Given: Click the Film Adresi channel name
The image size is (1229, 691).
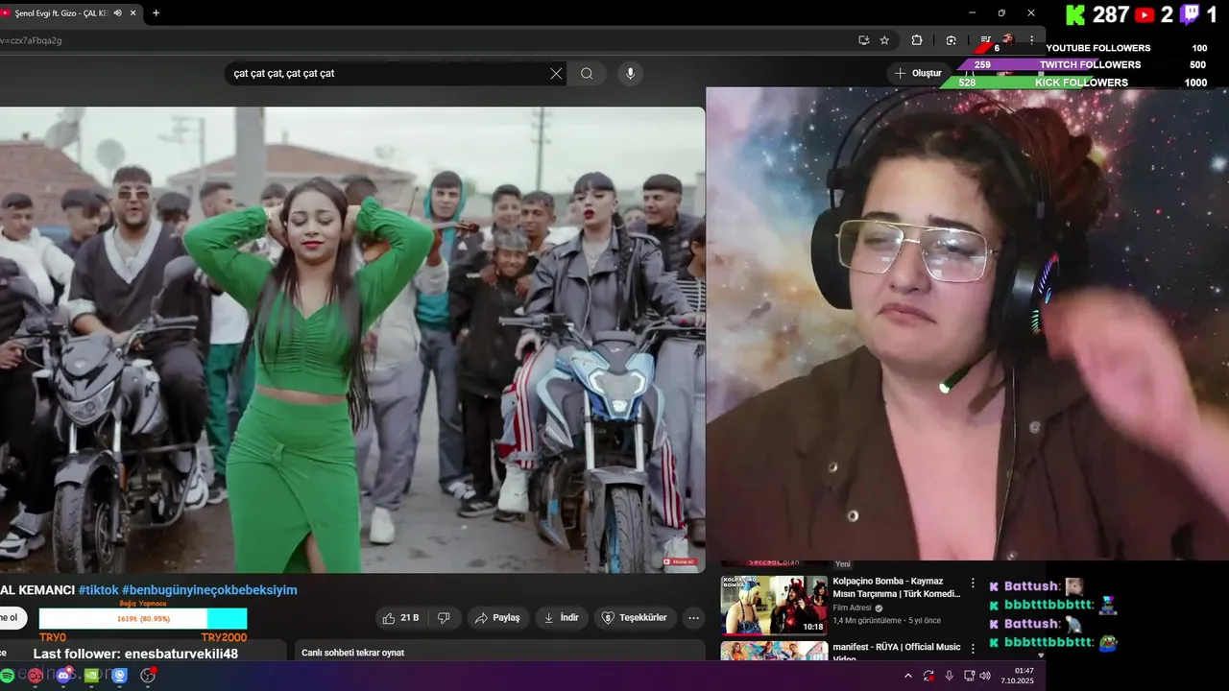Looking at the screenshot, I should (x=852, y=608).
